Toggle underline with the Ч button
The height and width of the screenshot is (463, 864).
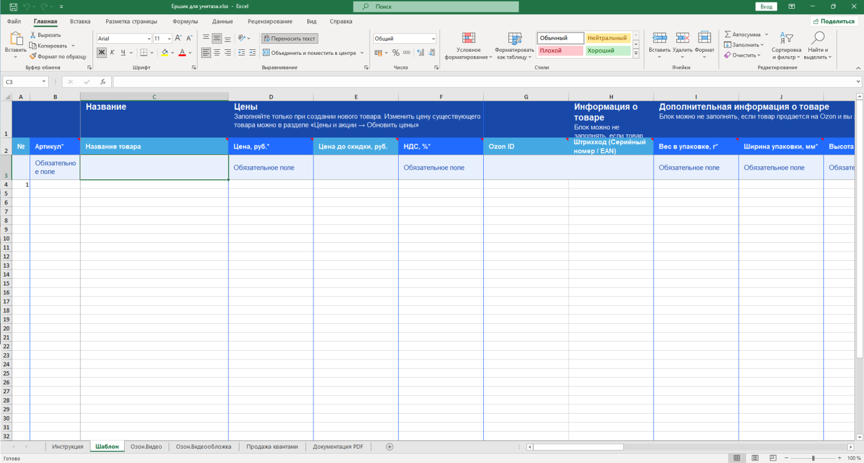(123, 52)
